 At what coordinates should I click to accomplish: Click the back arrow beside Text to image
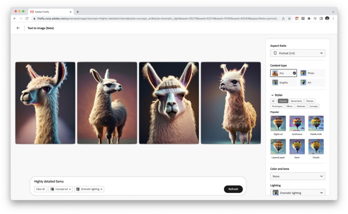pos(18,28)
